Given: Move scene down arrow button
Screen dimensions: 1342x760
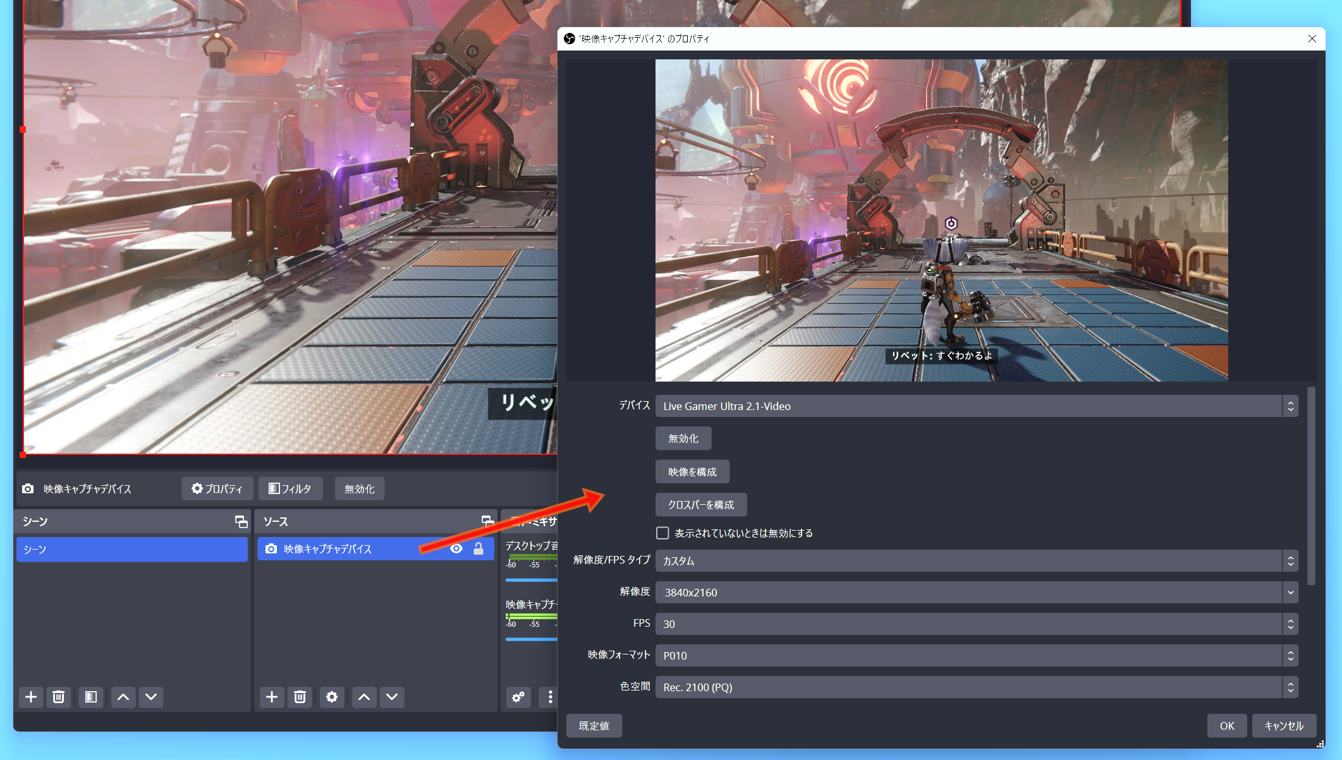Looking at the screenshot, I should 151,697.
